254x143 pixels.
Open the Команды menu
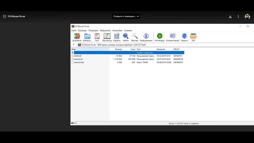(x=82, y=31)
